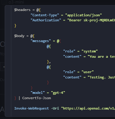Click the $headers variable in the code
Viewport: 115px width, 119px height.
[22, 10]
